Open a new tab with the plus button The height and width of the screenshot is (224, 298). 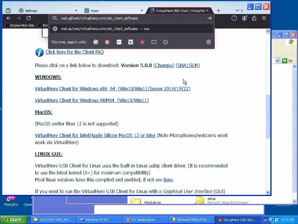point(218,11)
